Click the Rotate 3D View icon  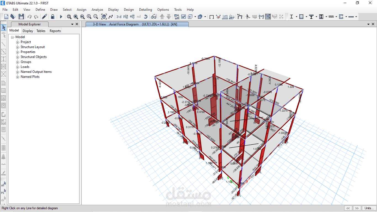tap(146, 17)
